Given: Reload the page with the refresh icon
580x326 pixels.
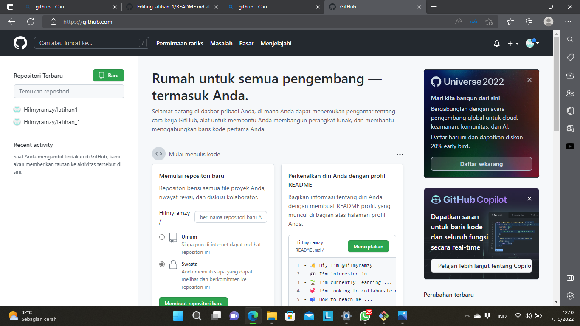Looking at the screenshot, I should point(31,21).
